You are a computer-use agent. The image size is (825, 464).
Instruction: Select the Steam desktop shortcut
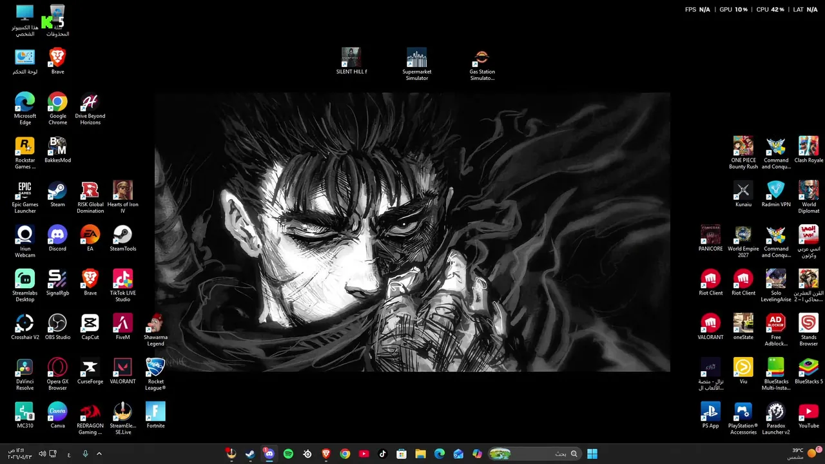pos(57,194)
